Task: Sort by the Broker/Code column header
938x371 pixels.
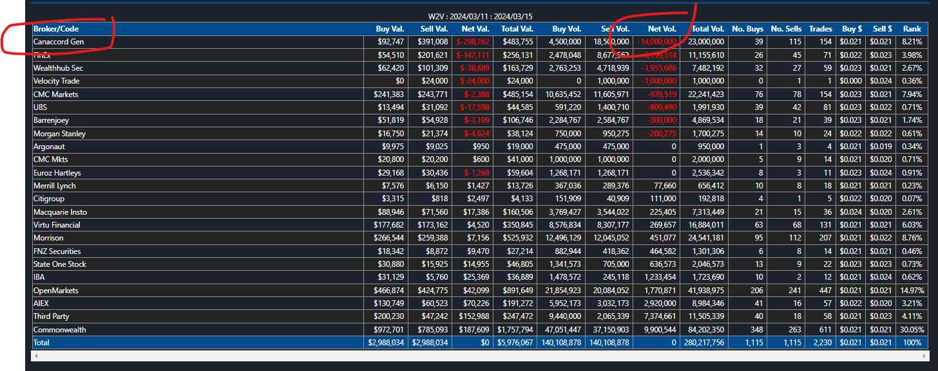Action: pos(55,29)
